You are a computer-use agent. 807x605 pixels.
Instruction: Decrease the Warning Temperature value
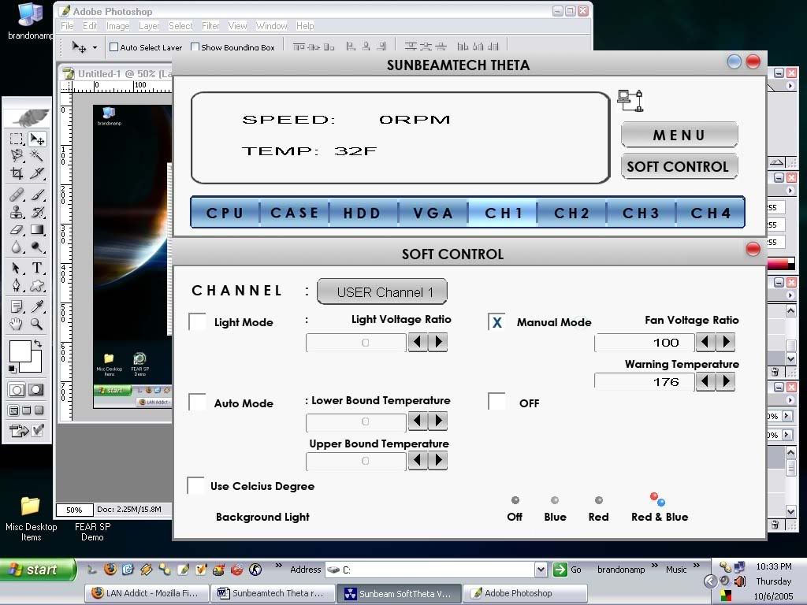705,382
